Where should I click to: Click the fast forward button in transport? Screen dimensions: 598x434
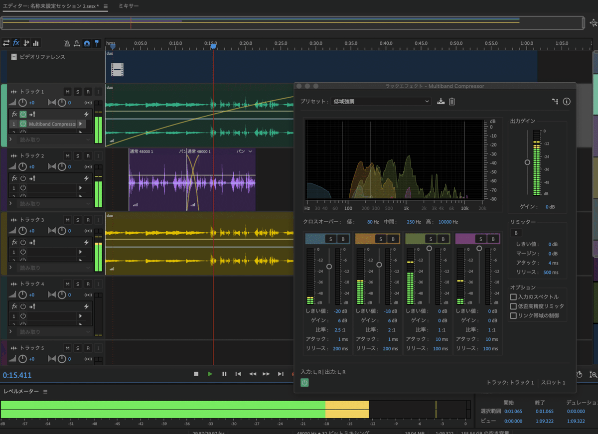[267, 374]
